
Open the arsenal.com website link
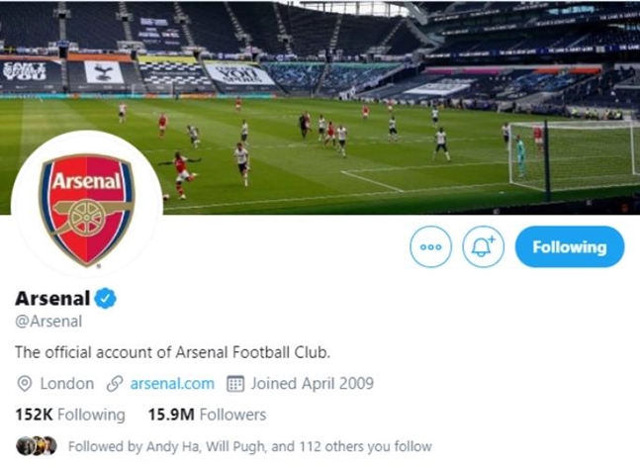pos(172,383)
